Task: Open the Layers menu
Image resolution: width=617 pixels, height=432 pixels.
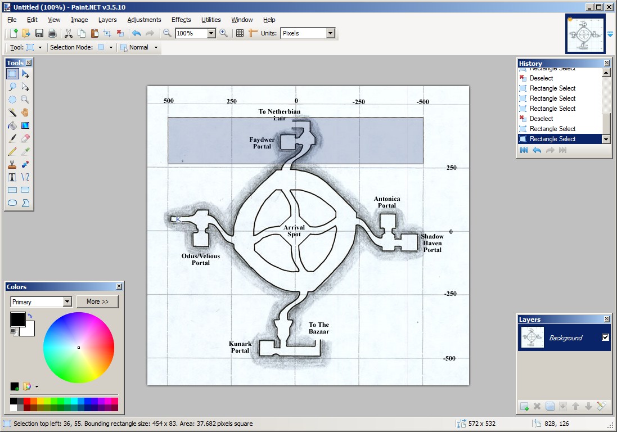Action: click(107, 20)
